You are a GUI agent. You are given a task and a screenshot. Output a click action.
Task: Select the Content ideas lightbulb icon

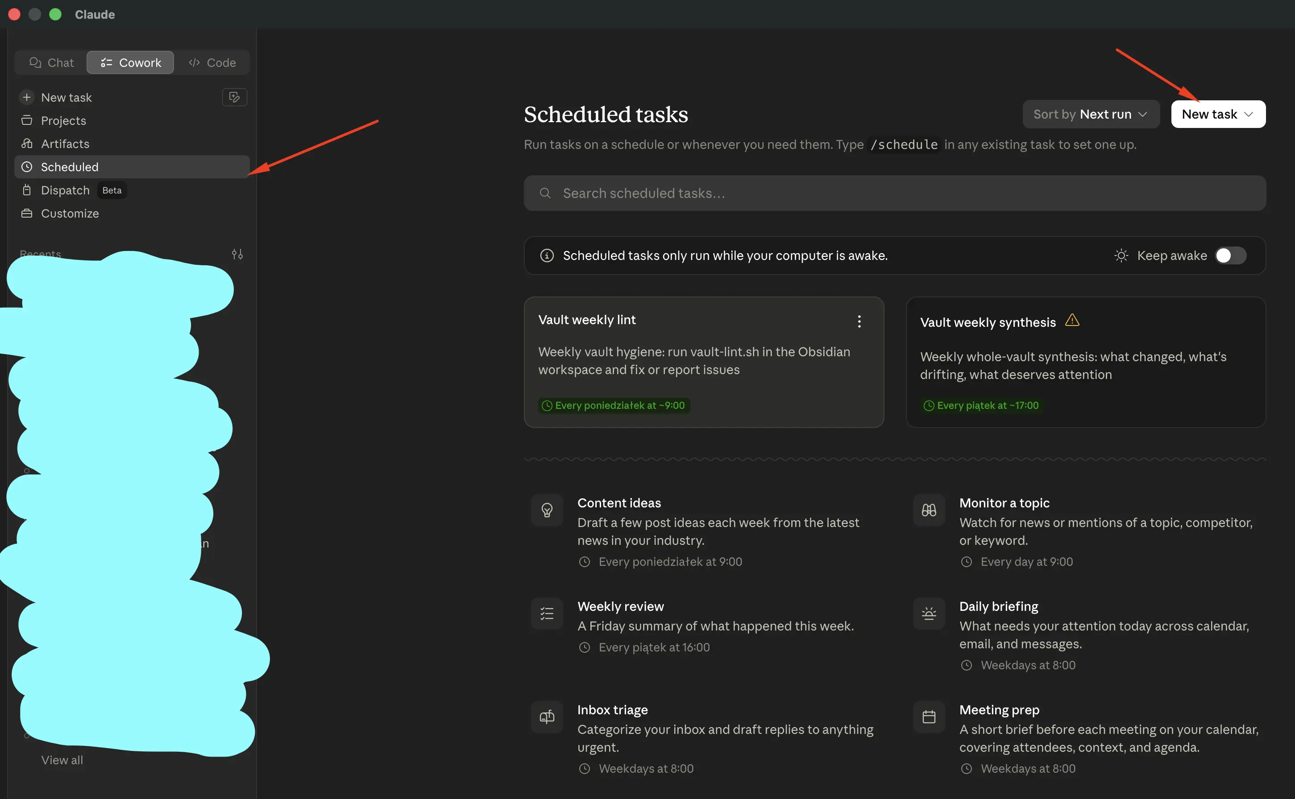click(x=547, y=510)
